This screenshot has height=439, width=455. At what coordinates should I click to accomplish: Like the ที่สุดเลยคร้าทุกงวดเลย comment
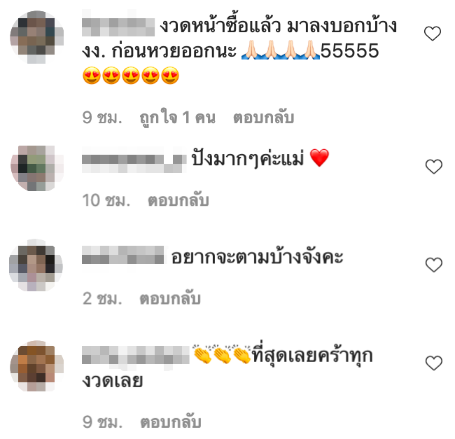coord(433,363)
